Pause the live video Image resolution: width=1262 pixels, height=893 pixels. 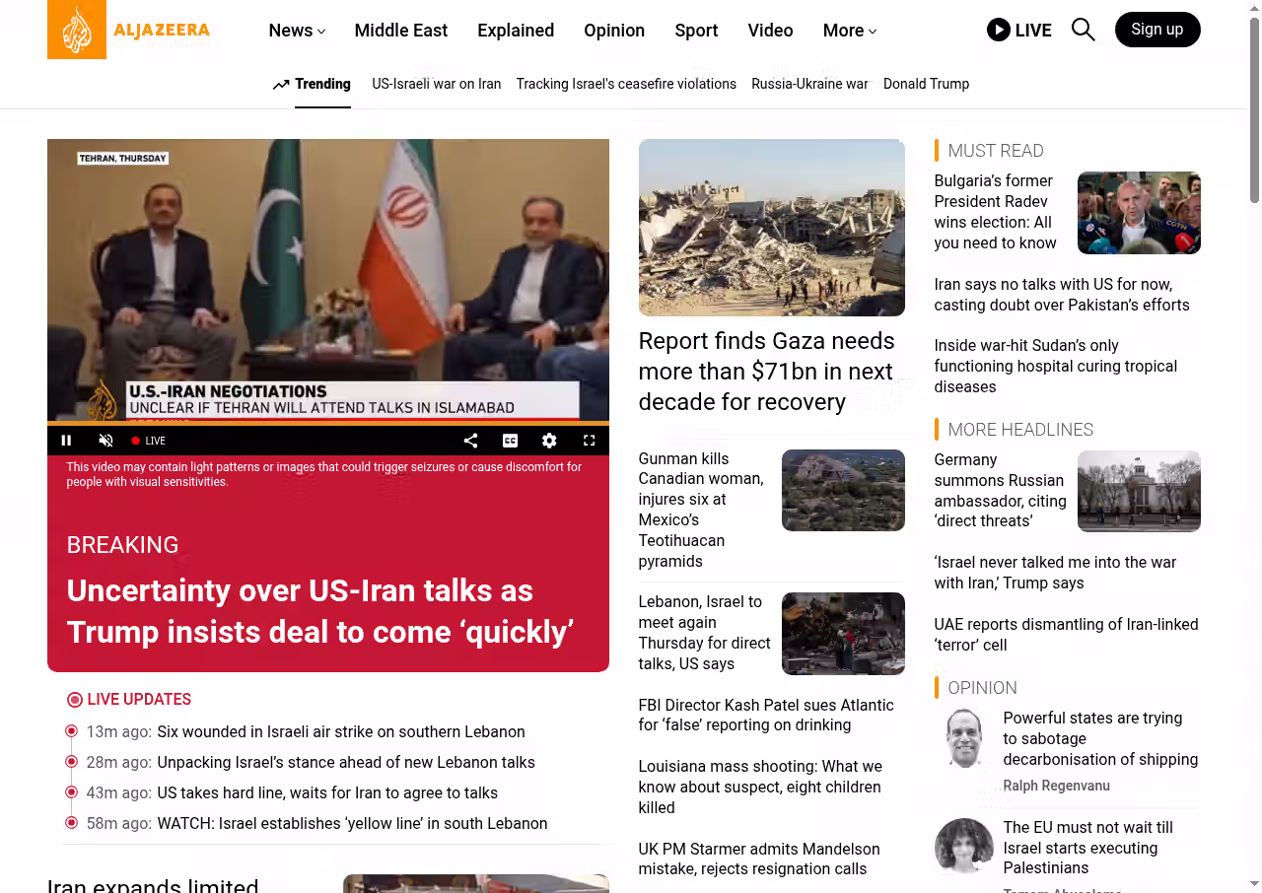point(67,441)
